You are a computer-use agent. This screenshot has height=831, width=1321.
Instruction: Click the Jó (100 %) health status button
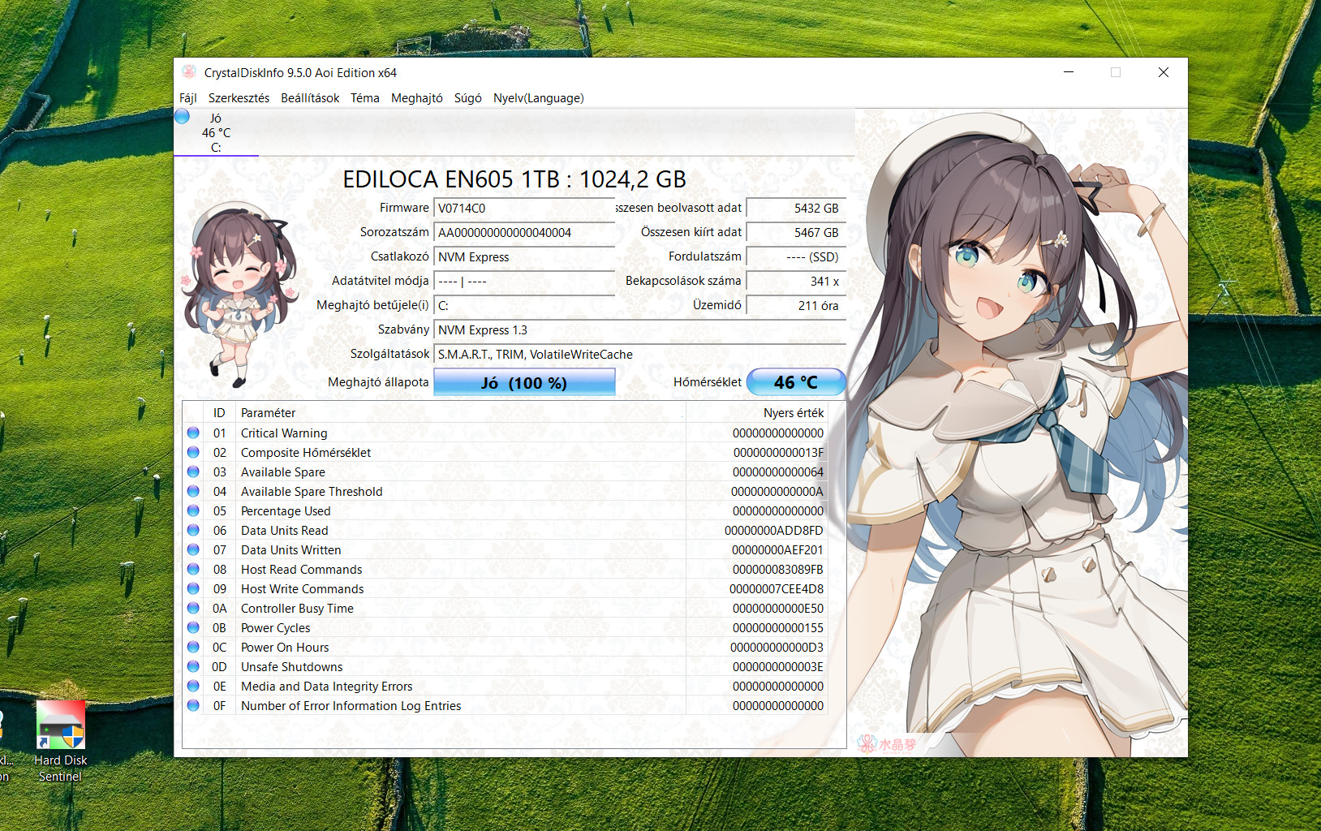[x=524, y=382]
